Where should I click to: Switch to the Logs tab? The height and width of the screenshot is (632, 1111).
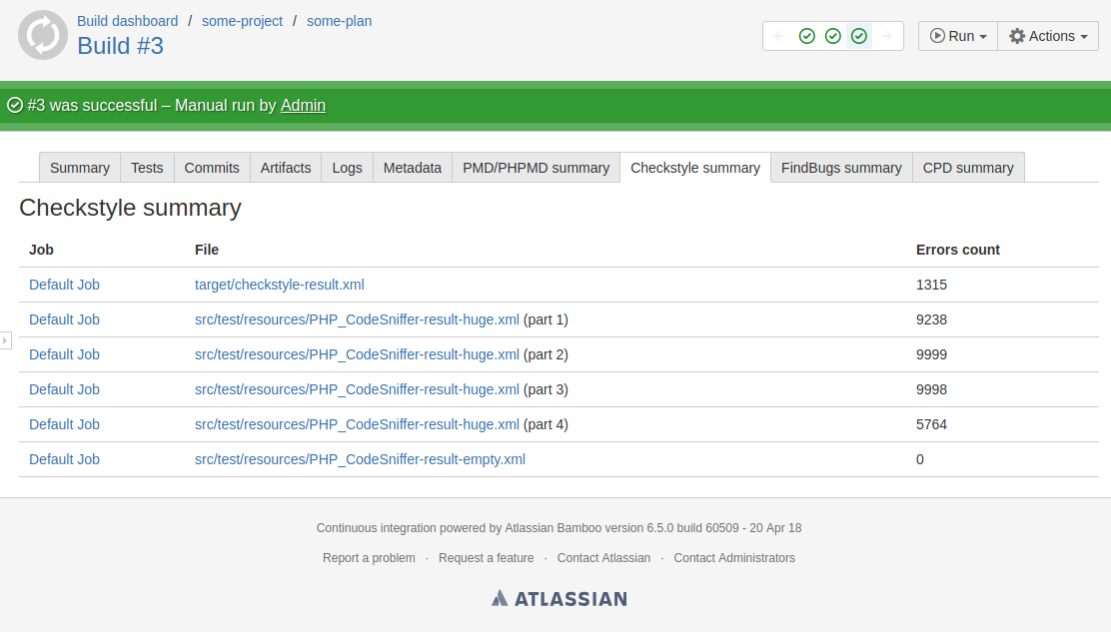pos(348,168)
